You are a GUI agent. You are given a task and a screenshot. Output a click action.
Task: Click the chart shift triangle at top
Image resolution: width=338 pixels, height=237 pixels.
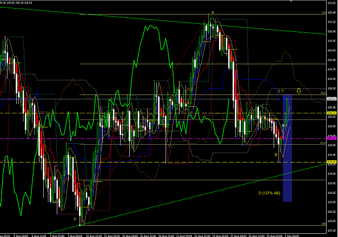(x=291, y=1)
